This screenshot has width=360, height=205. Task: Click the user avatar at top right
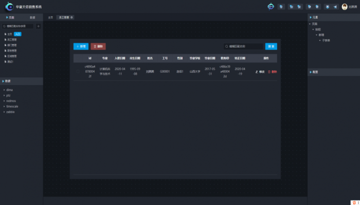[x=345, y=7]
